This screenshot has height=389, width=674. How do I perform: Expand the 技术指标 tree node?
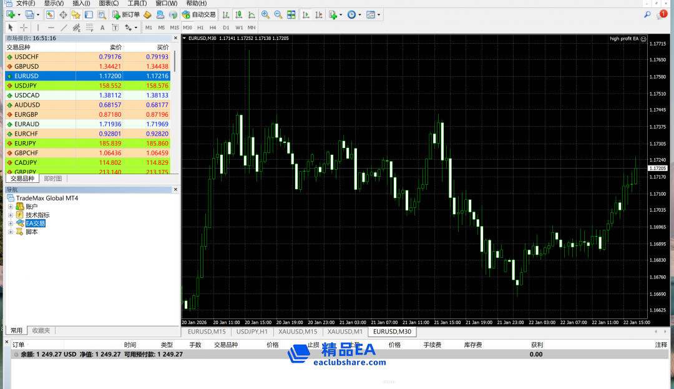pyautogui.click(x=11, y=215)
